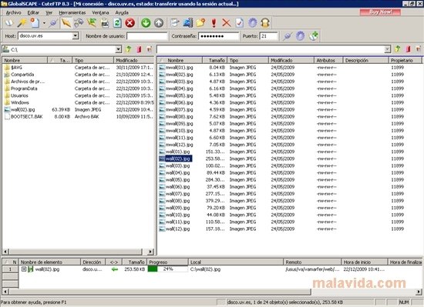Click gear icon in quick connect bar
This screenshot has width=424, height=307.
click(301, 36)
